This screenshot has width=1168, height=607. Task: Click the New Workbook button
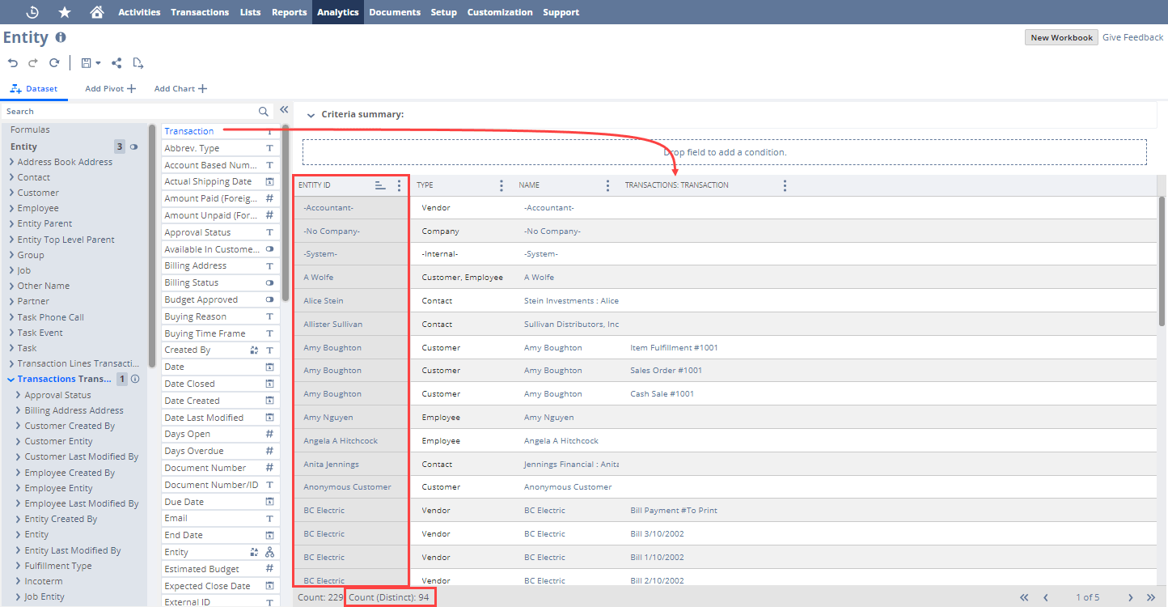pos(1061,37)
